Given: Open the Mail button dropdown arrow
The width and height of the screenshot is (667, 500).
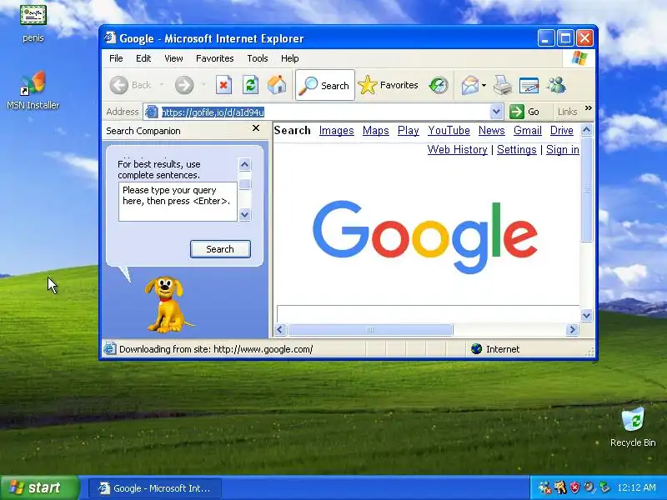Looking at the screenshot, I should 484,86.
